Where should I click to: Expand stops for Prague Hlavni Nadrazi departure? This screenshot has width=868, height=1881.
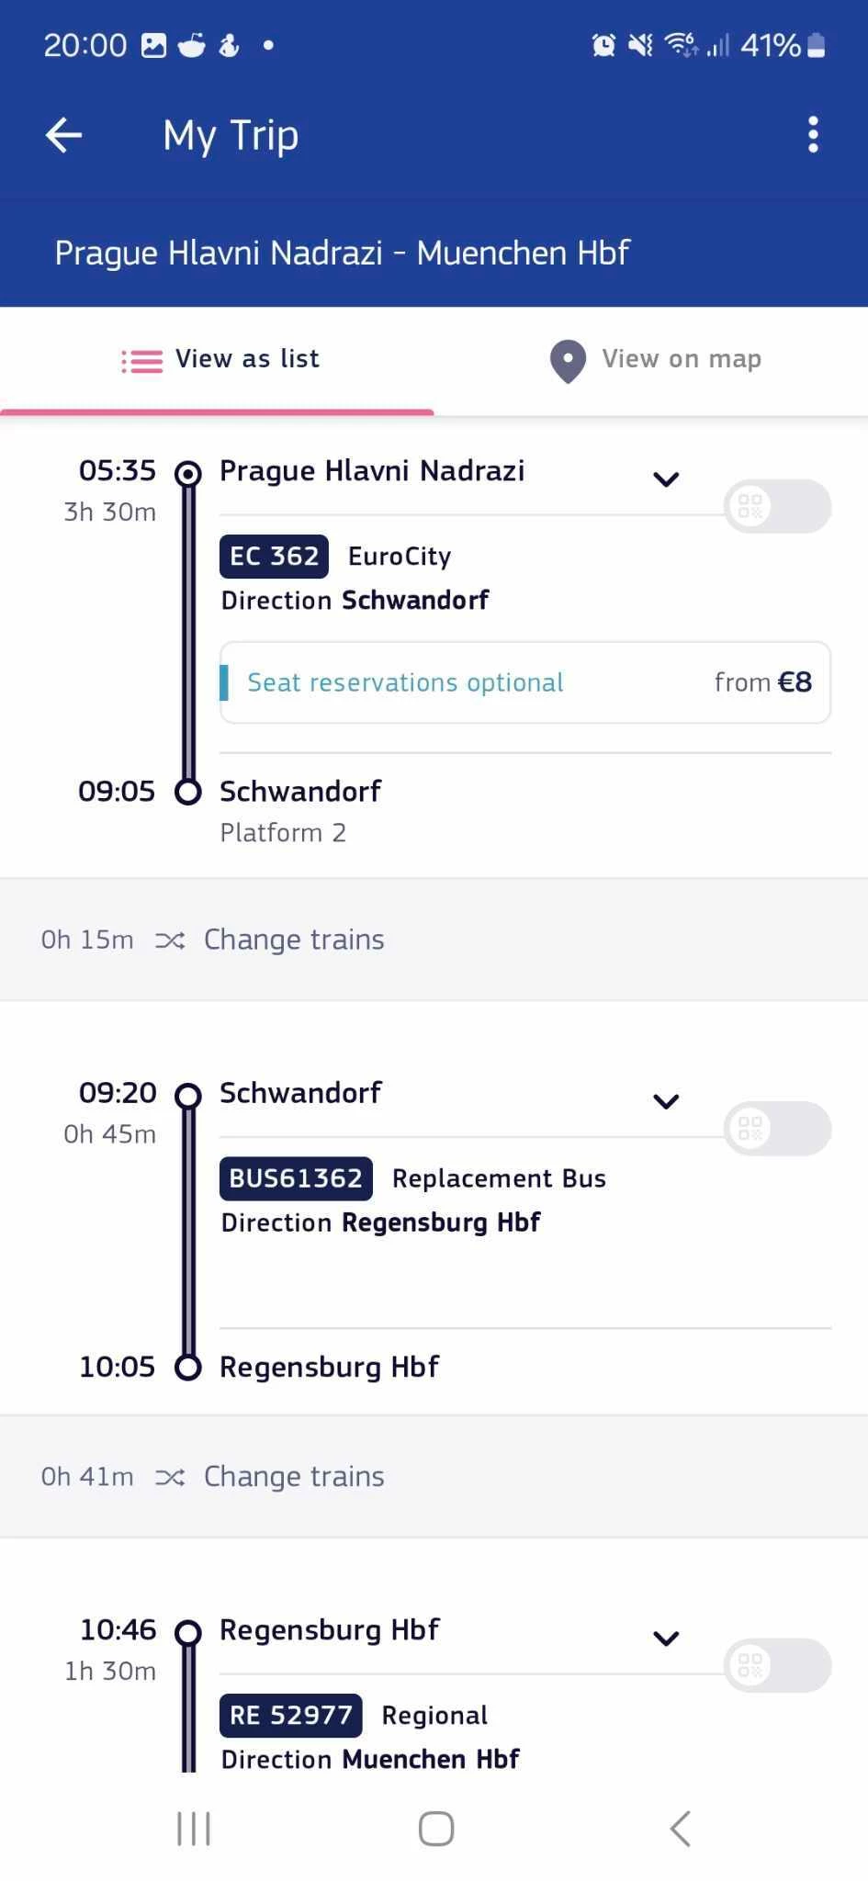[666, 479]
